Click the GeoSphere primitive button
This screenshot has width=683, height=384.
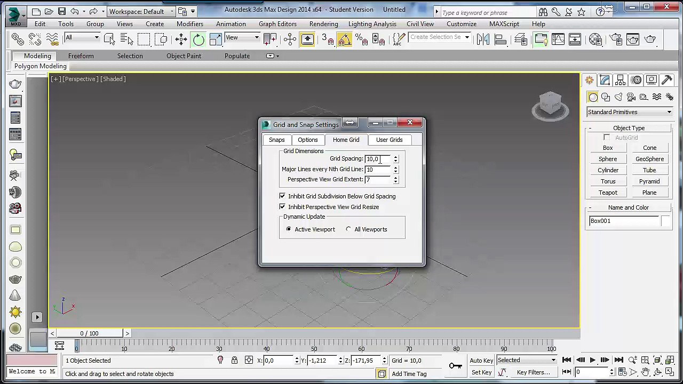click(649, 159)
